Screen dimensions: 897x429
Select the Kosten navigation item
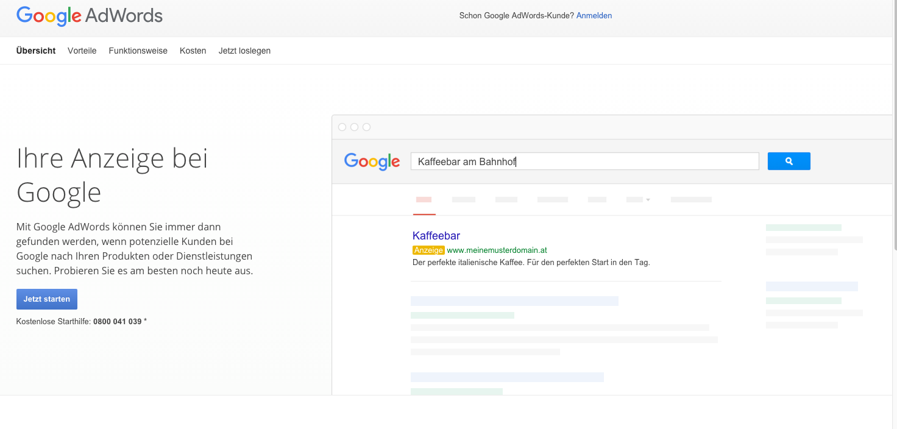point(193,51)
